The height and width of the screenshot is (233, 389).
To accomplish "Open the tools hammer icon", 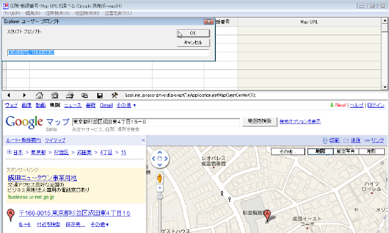I will click(x=115, y=95).
